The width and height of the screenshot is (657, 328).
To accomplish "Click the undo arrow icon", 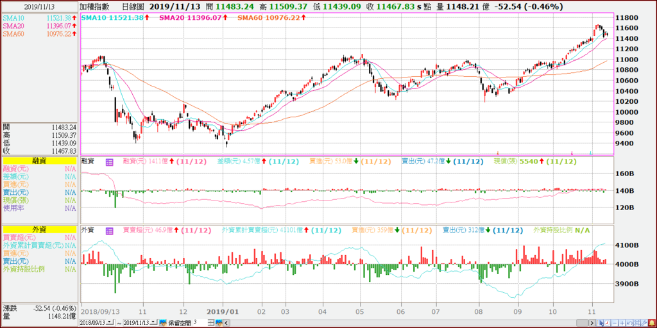I will point(630,323).
